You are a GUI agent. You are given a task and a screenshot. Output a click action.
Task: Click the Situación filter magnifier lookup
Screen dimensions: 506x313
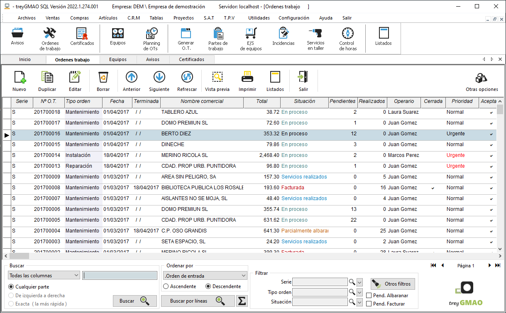click(352, 302)
